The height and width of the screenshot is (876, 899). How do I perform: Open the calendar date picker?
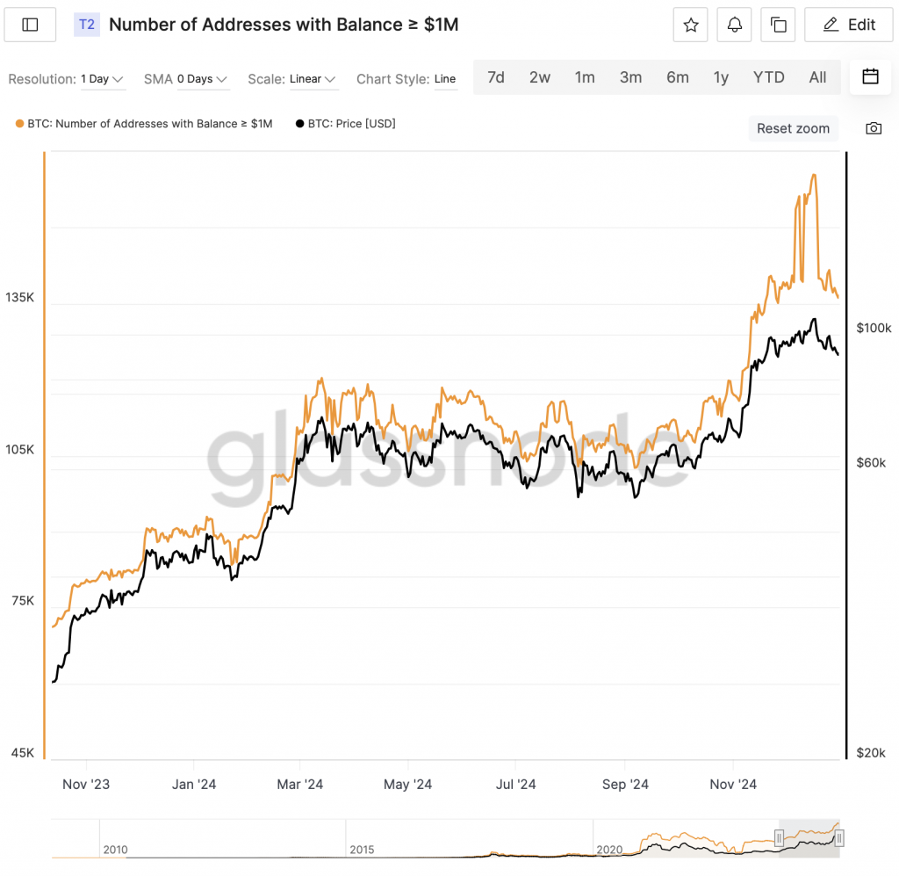click(x=870, y=76)
